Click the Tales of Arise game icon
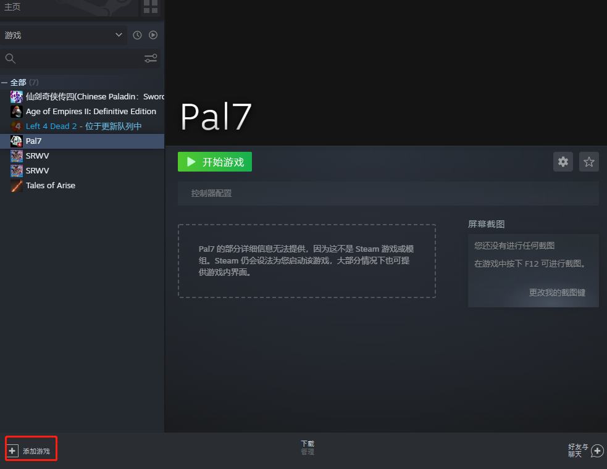 coord(17,186)
